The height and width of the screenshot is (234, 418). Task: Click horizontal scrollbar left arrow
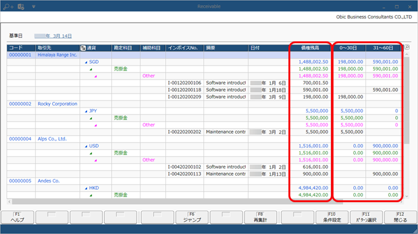click(x=10, y=202)
